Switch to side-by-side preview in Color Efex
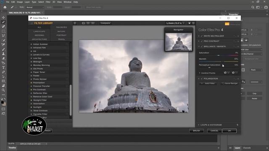The image size is (269, 151). point(93,23)
